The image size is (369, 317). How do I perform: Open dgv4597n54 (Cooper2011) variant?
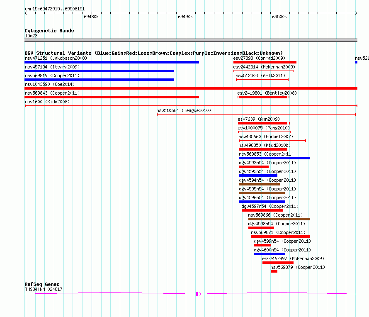(270, 206)
